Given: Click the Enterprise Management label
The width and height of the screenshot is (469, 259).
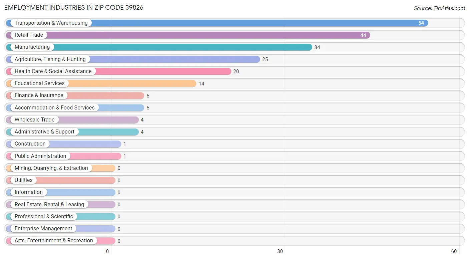Looking at the screenshot, I should tap(43, 228).
